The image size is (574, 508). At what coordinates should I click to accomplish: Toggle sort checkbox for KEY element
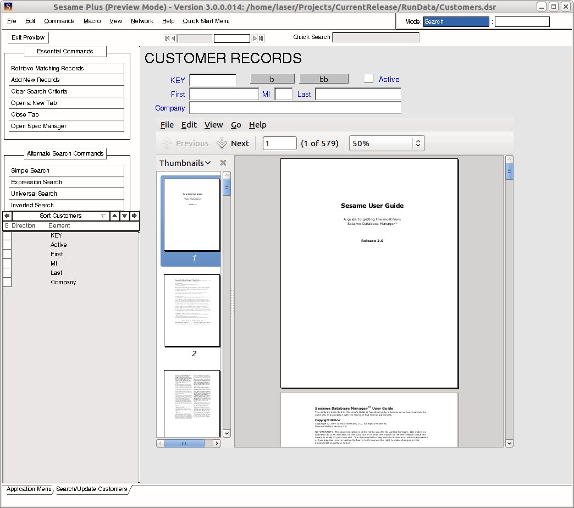pyautogui.click(x=7, y=235)
